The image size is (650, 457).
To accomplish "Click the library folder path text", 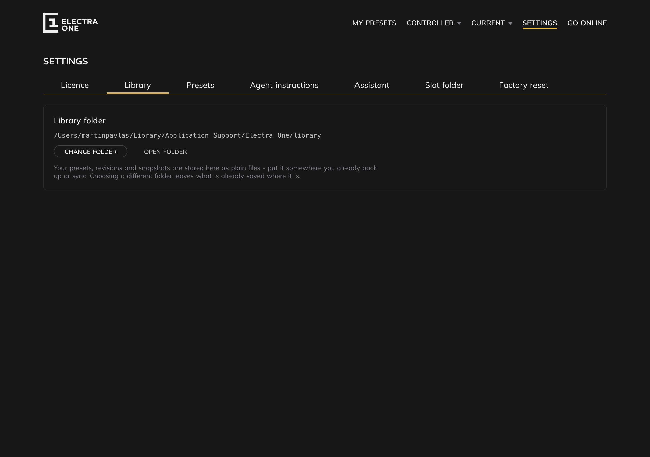I will pyautogui.click(x=187, y=135).
